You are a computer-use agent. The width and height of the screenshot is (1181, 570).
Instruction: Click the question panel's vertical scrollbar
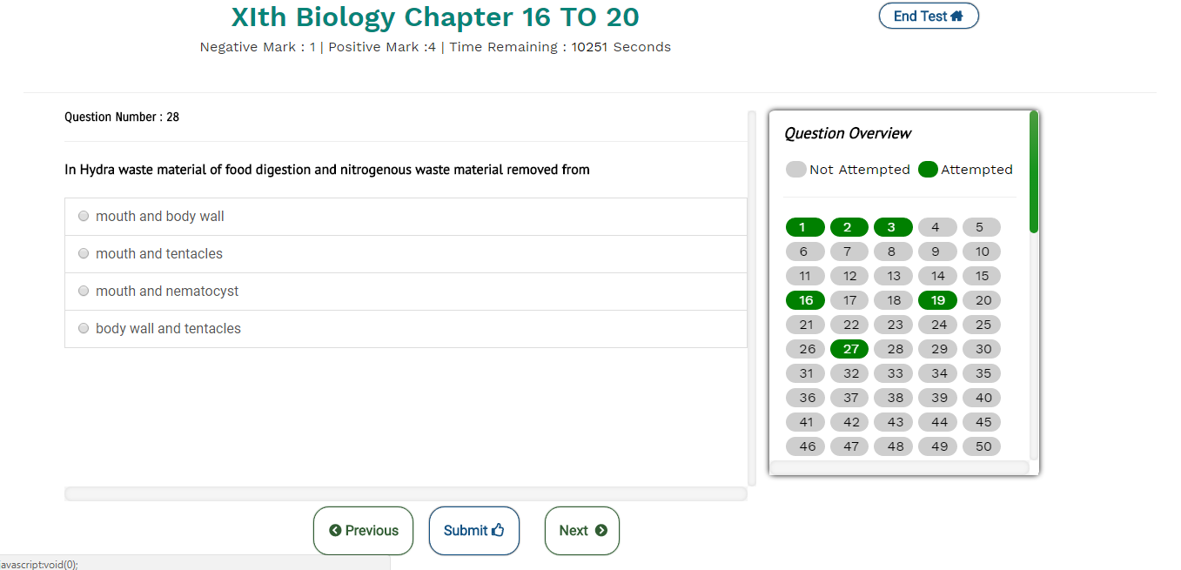[752, 296]
